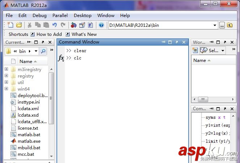Minimize the Command Window panel
Viewport: 240px width, 163px height.
tap(163, 42)
